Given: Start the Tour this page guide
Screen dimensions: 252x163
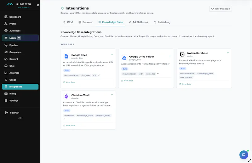Looking at the screenshot, I should pos(220,9).
